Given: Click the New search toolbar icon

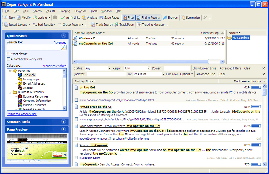Looking at the screenshot, I should click(x=6, y=18).
